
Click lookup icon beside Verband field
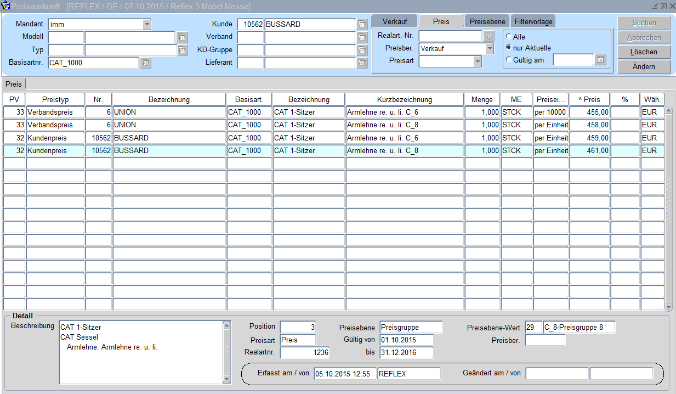pyautogui.click(x=362, y=37)
